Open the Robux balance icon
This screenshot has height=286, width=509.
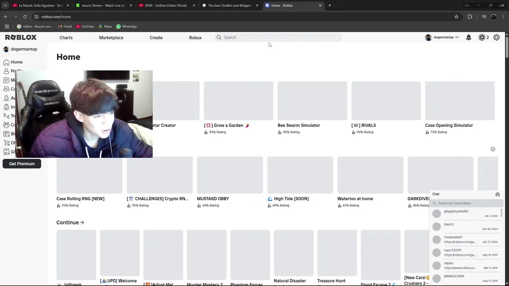tap(482, 37)
